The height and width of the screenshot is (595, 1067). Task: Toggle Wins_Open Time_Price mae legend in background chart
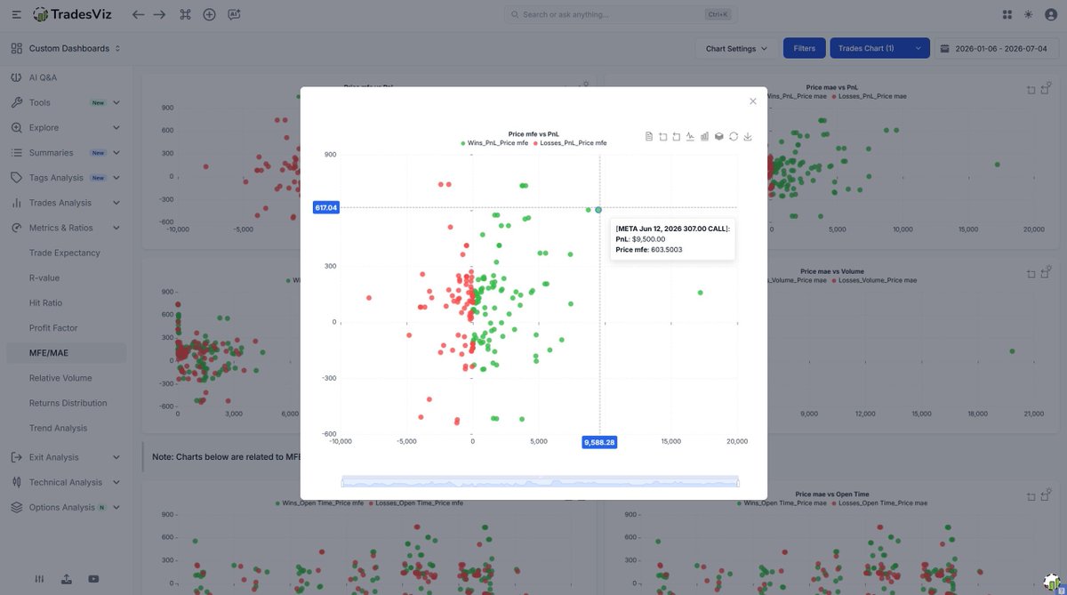point(781,503)
